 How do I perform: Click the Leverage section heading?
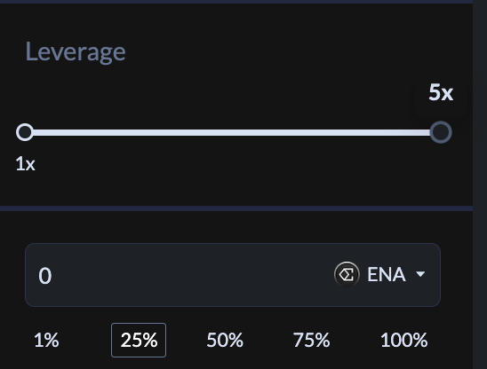tap(76, 51)
